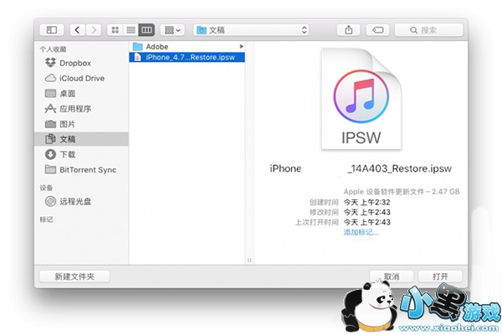Click the 图片 camera icon

(50, 124)
